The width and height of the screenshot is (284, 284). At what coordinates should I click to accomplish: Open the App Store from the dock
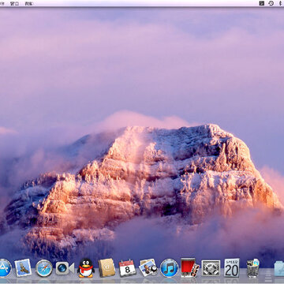pyautogui.click(x=5, y=267)
